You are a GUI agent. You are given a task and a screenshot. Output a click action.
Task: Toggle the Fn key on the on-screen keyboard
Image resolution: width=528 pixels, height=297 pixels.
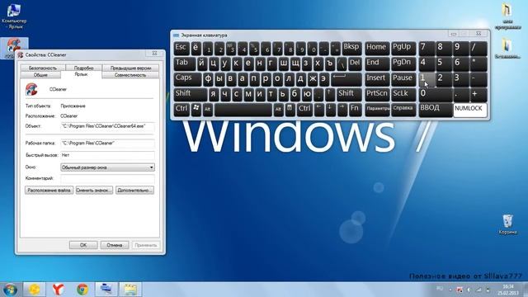[355, 110]
